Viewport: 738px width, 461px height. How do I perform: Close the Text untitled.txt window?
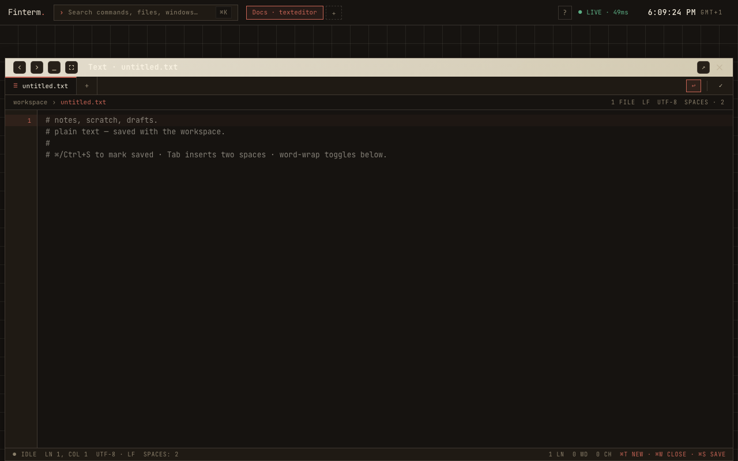click(720, 67)
